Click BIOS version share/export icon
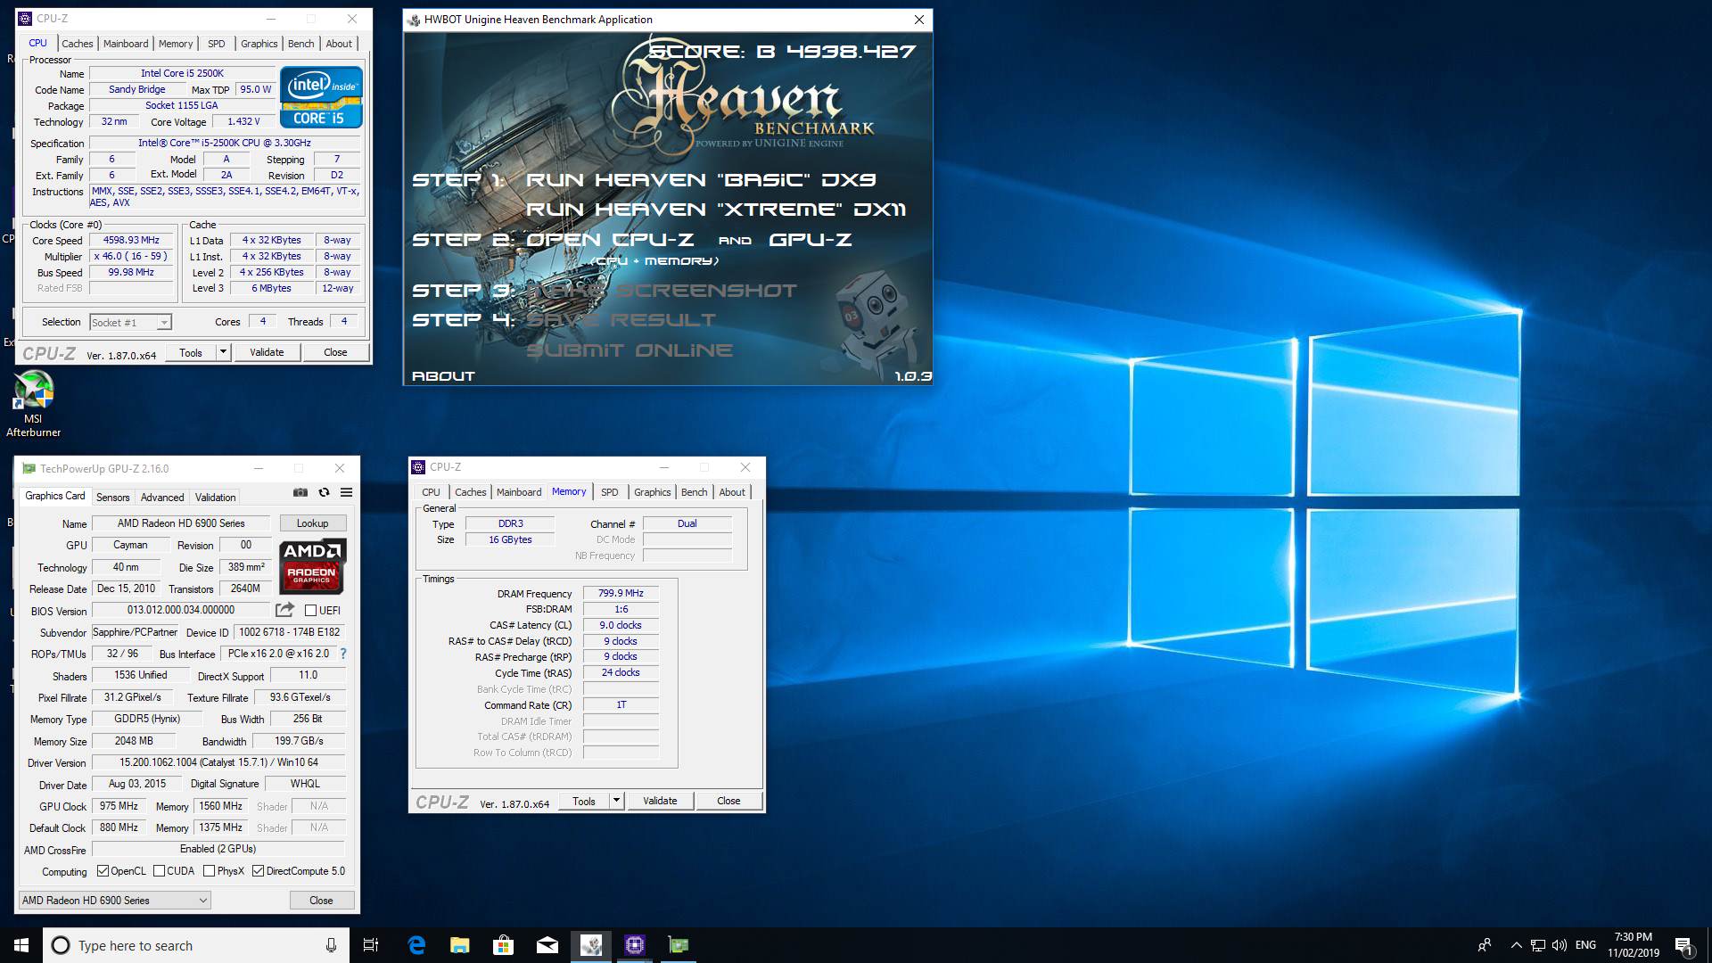Viewport: 1712px width, 963px height. pyautogui.click(x=284, y=610)
